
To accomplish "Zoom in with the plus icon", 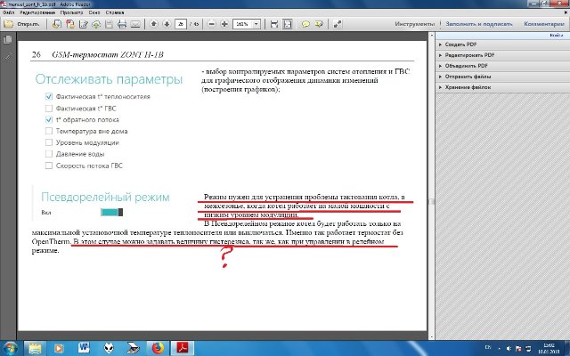I will [224, 25].
